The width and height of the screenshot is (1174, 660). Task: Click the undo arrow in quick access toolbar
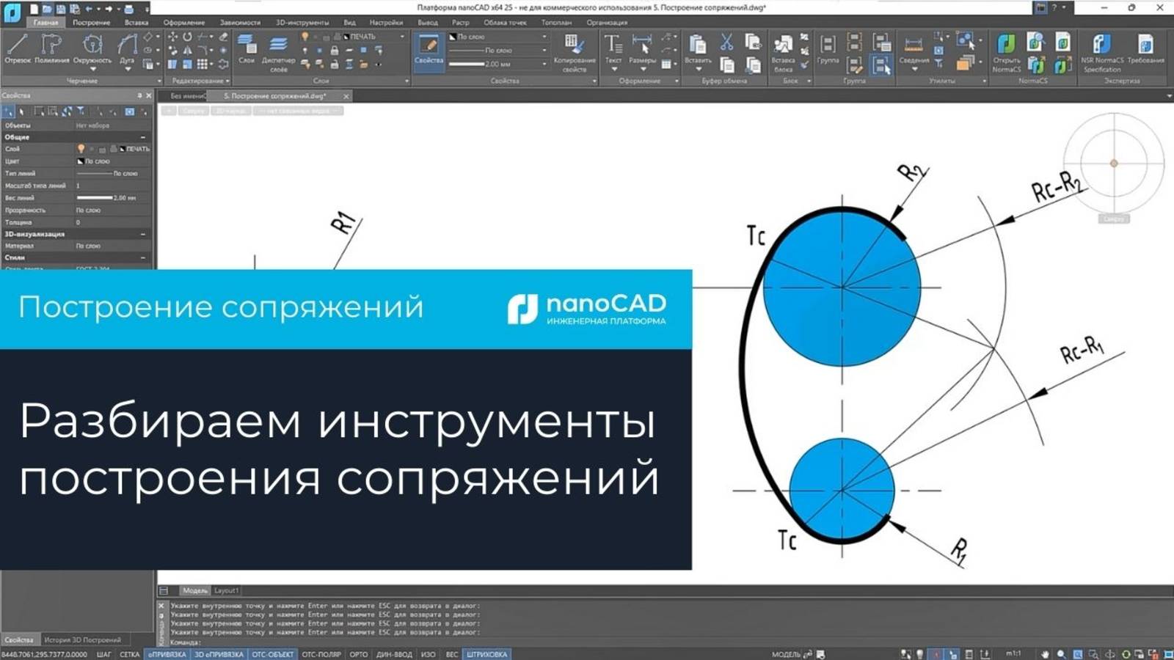(89, 9)
